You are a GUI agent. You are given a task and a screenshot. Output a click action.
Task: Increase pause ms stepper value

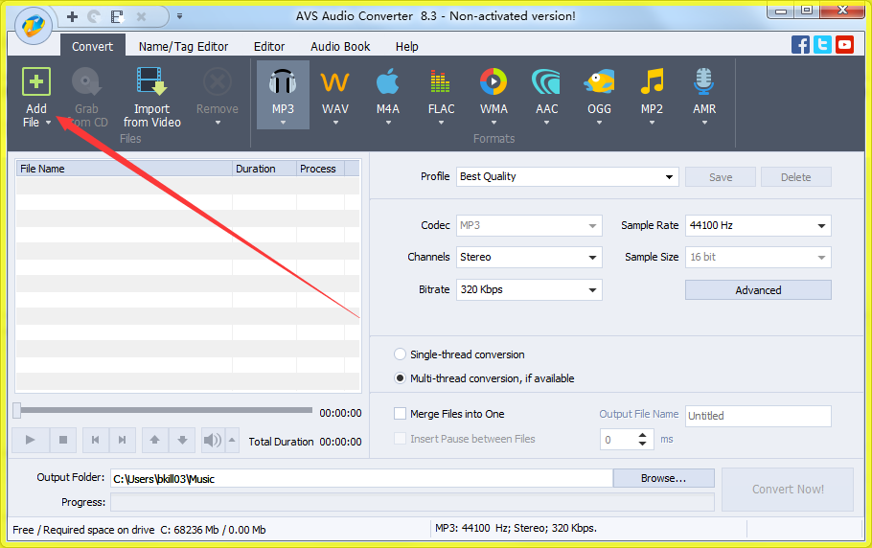click(642, 435)
